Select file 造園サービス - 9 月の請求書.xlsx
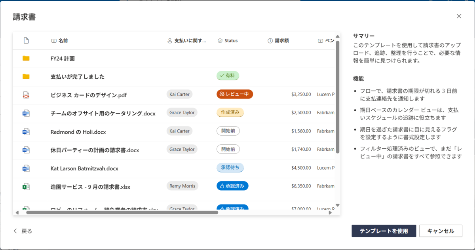475x250 pixels. coord(91,187)
